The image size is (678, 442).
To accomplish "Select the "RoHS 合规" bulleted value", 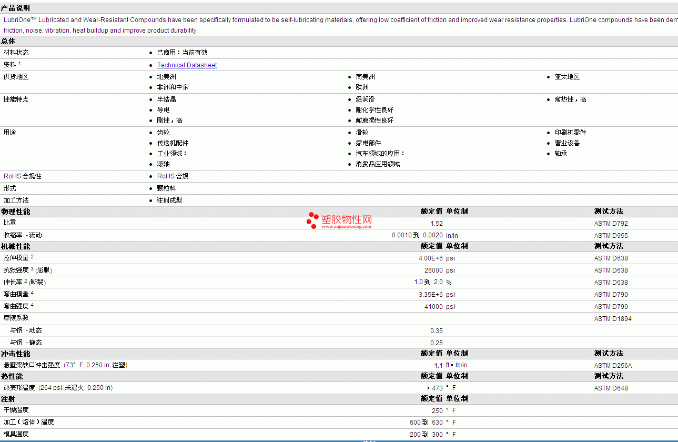I will (173, 176).
